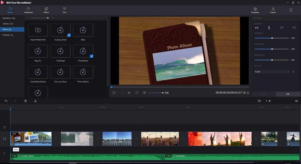301x164 pixels.
Task: Click the Undo icon above the timeline
Action: coord(6,101)
